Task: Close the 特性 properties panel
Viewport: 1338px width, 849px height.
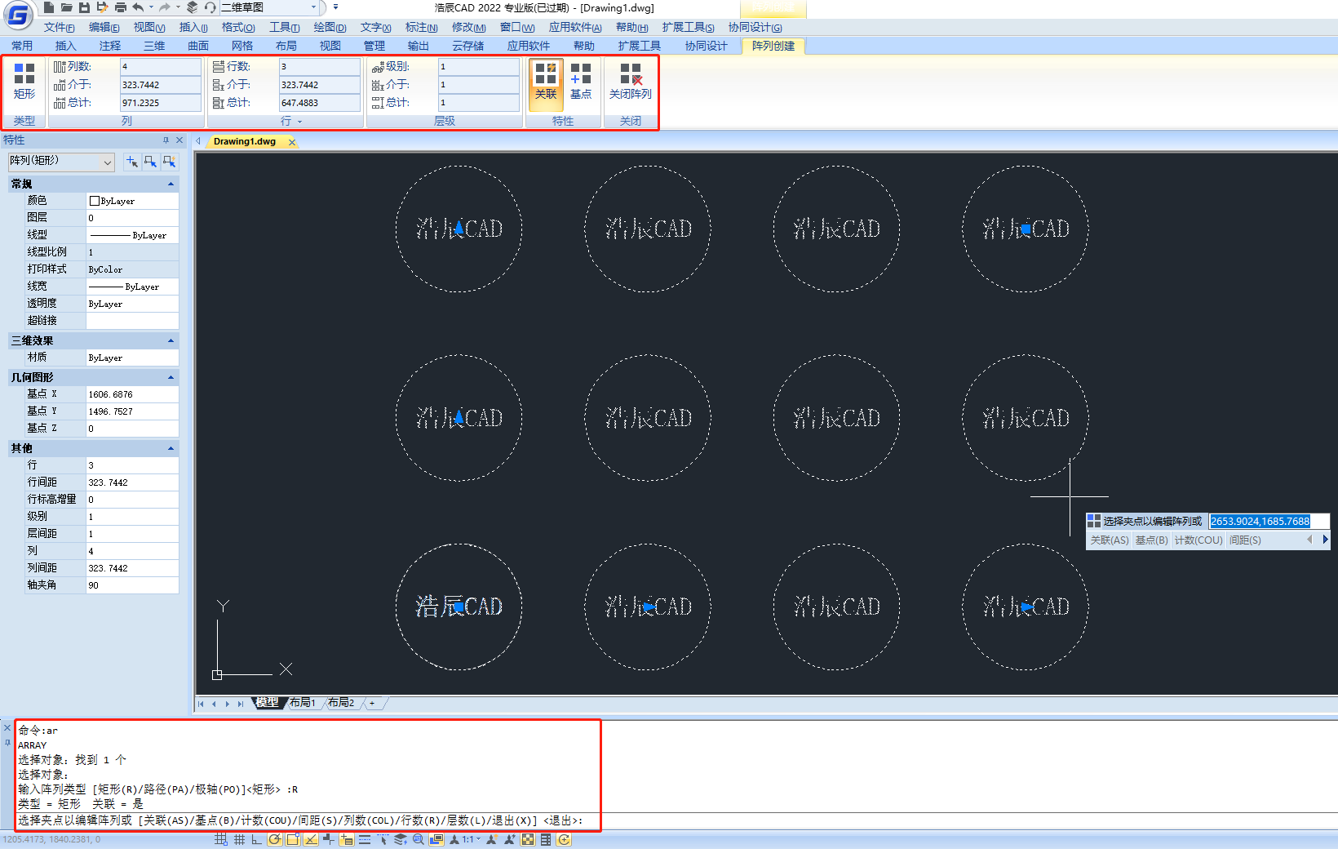Action: pos(179,140)
